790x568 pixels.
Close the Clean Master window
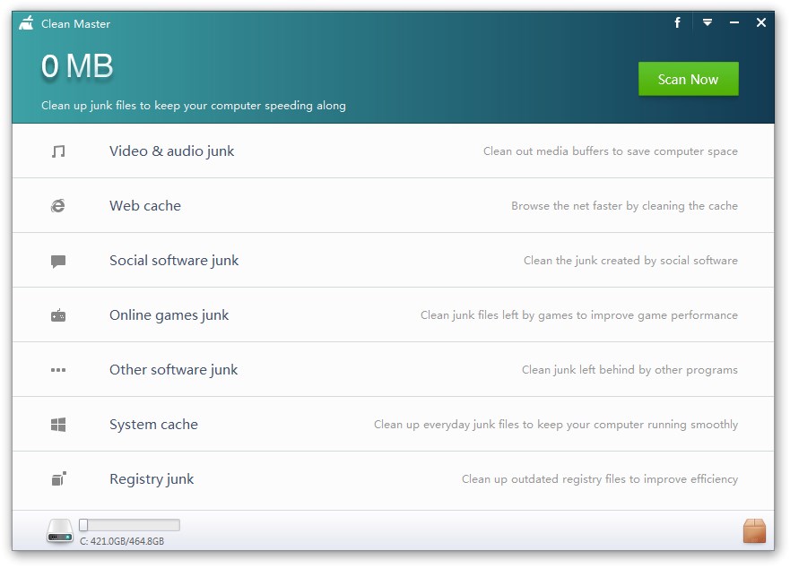coord(761,22)
